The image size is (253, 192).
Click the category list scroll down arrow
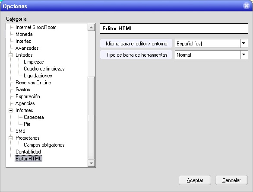click(x=91, y=163)
